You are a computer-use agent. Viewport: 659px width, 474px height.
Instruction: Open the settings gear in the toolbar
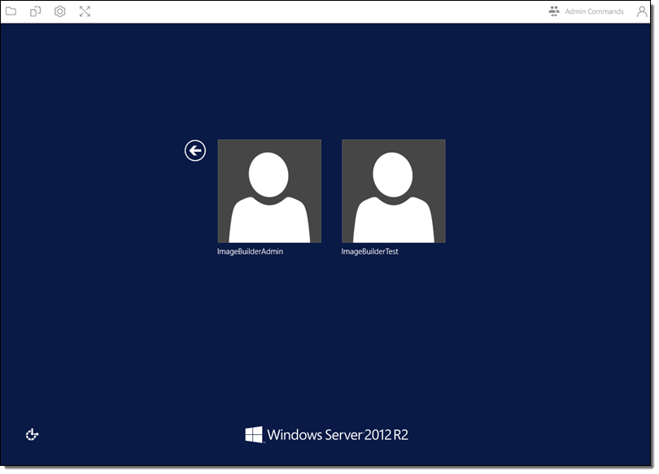click(x=59, y=12)
